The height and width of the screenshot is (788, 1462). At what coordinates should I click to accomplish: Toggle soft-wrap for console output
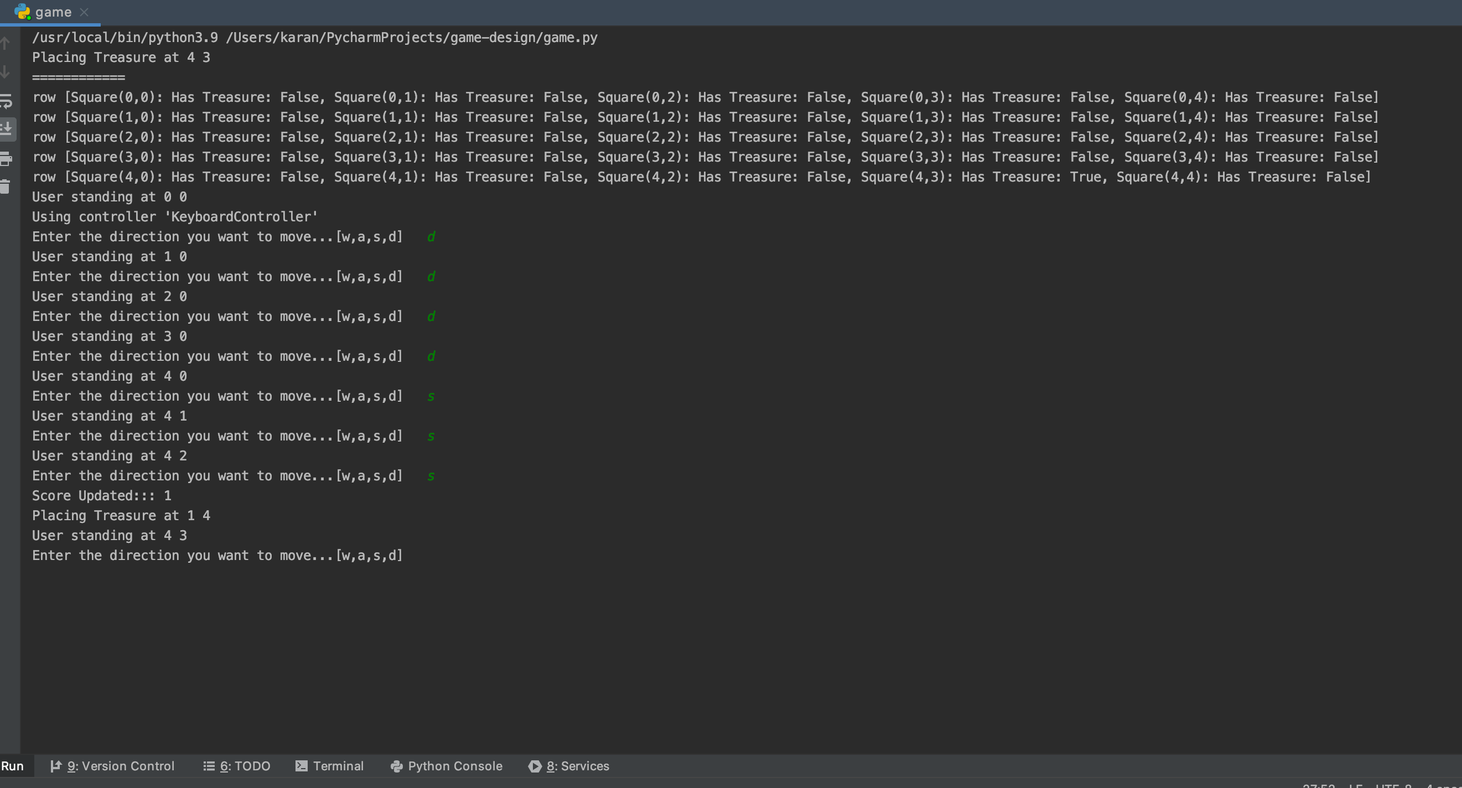click(6, 101)
